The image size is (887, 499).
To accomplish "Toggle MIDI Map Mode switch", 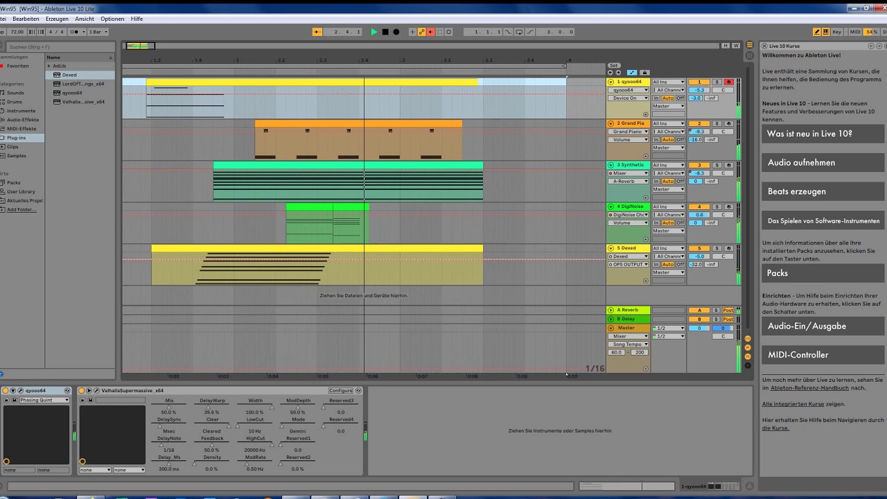I will 855,32.
